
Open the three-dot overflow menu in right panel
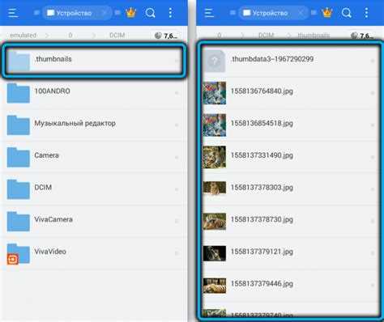click(366, 13)
